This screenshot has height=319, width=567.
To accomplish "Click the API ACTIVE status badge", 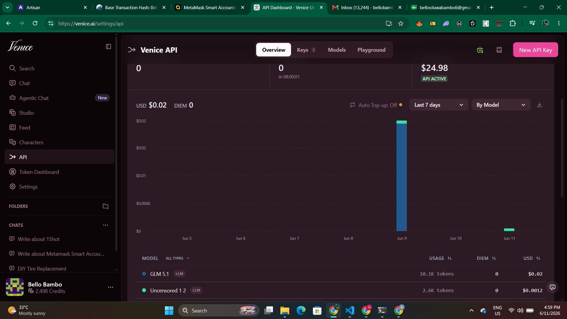I will [435, 79].
